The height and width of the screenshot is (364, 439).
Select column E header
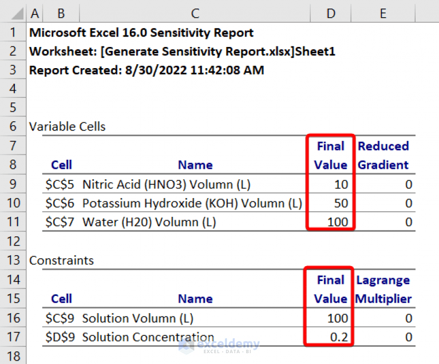coord(383,13)
